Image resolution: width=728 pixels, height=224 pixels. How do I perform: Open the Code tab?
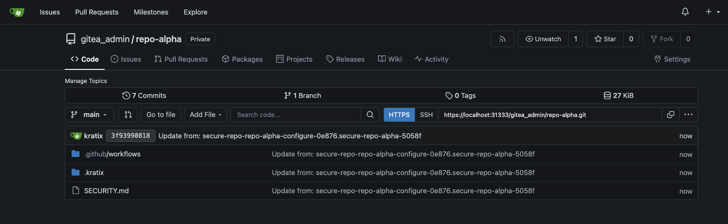click(85, 59)
